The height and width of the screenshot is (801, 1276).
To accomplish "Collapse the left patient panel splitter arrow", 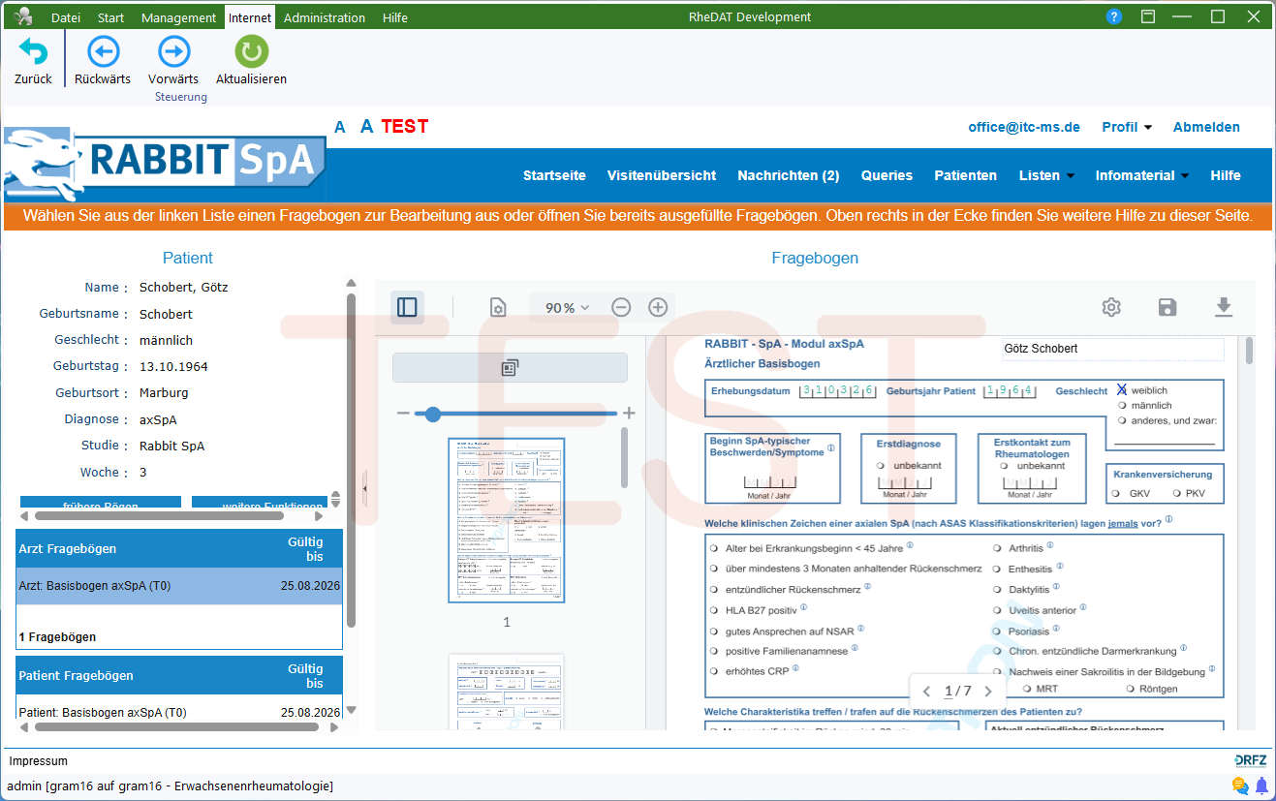I will 365,489.
